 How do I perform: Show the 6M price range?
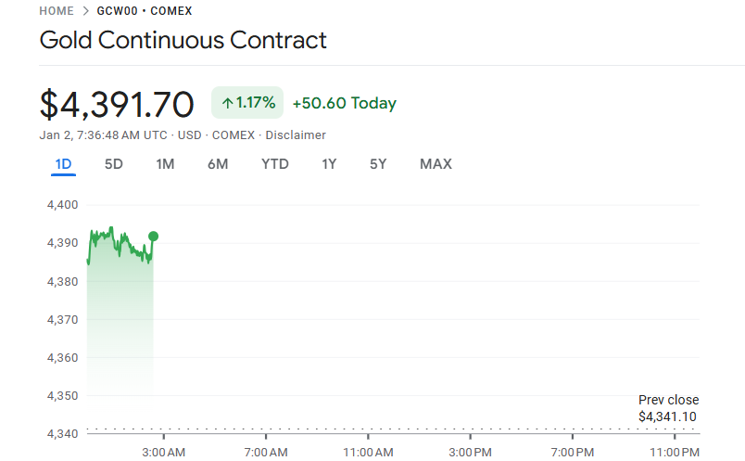tap(218, 164)
